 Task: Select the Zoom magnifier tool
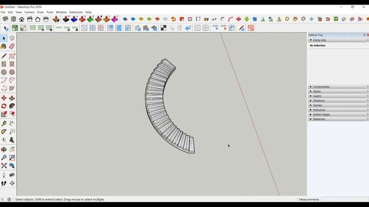[4, 158]
